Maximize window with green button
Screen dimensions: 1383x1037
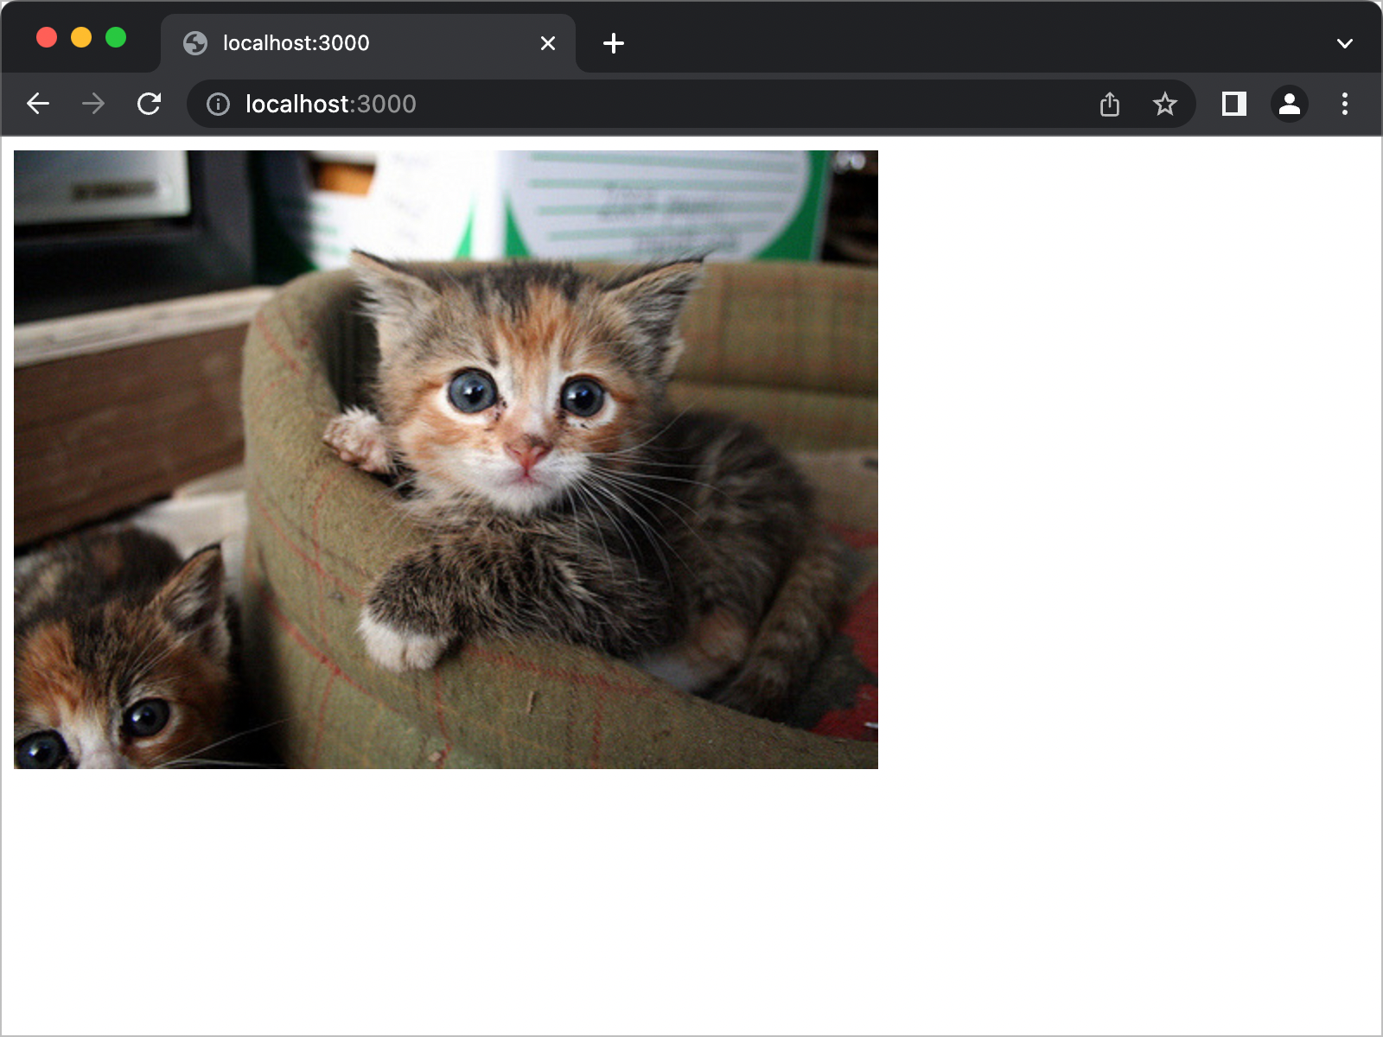[x=116, y=38]
